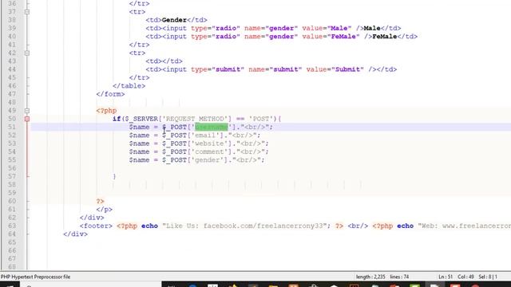Click the 'gender' key on line 55

tap(208, 160)
